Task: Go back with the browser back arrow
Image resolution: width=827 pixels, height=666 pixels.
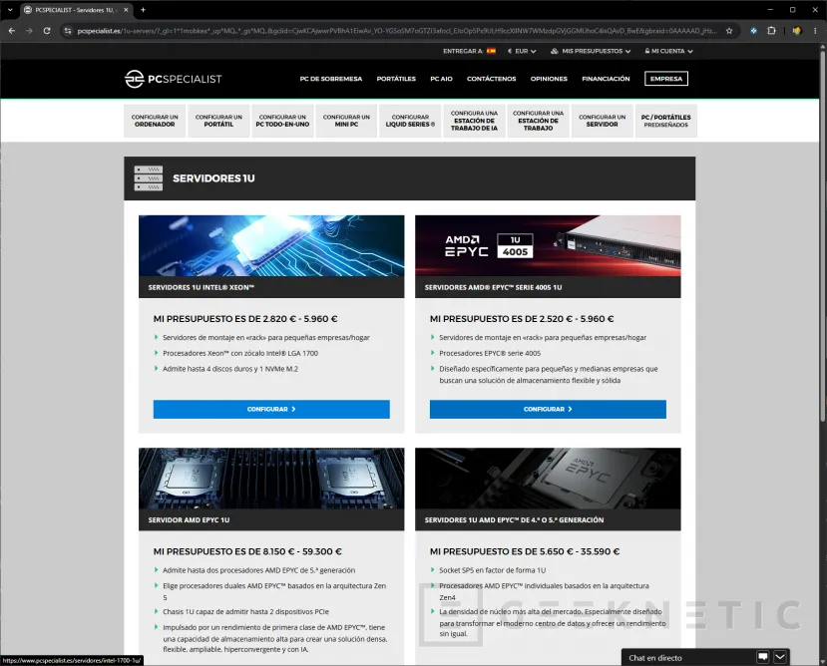Action: tap(12, 31)
